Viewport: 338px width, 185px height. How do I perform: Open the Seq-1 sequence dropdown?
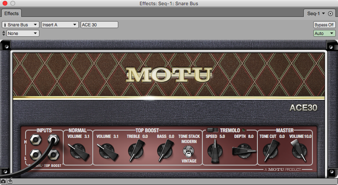coord(316,13)
